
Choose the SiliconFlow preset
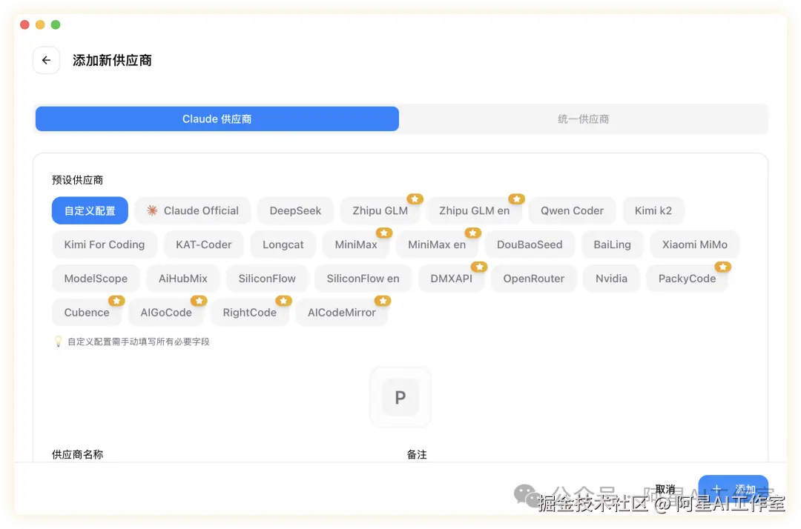(267, 279)
